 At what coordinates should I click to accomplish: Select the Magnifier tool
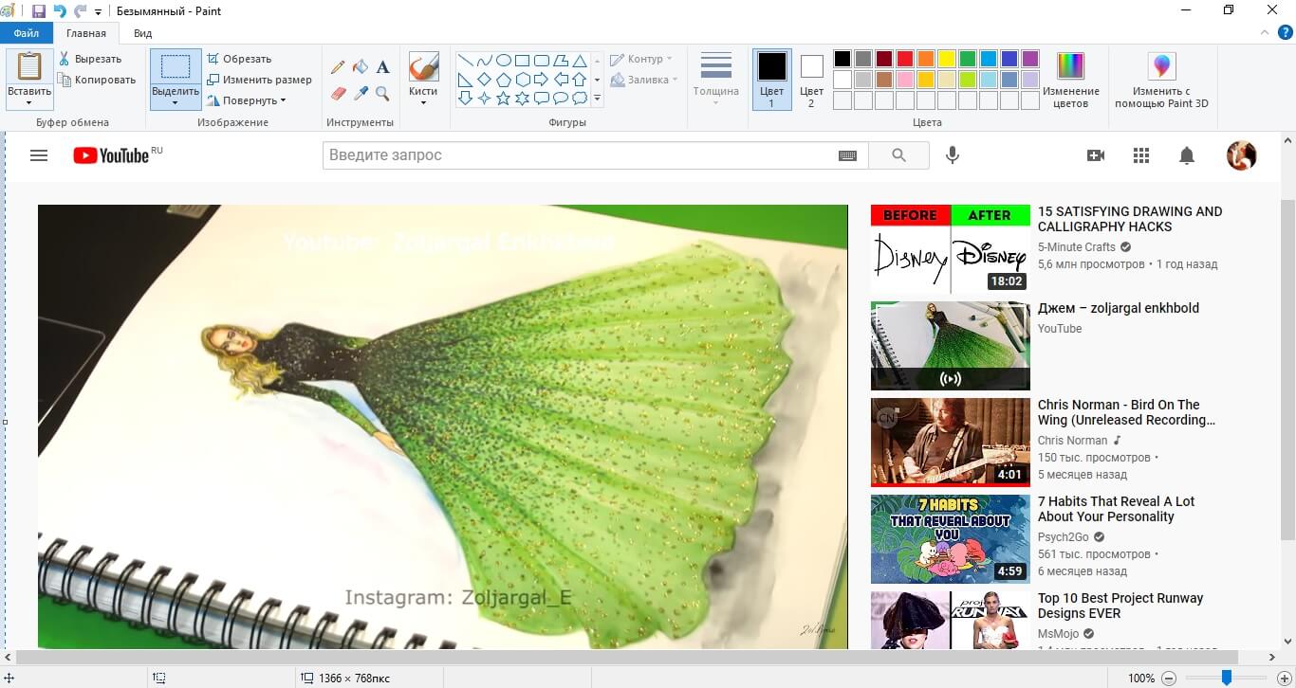coord(382,94)
